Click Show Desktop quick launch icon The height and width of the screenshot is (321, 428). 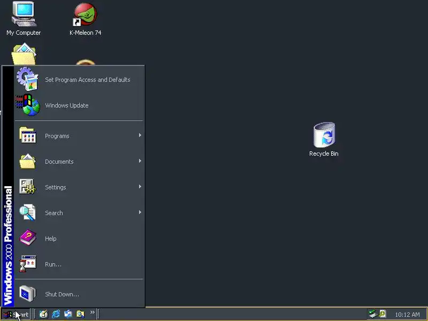43,314
